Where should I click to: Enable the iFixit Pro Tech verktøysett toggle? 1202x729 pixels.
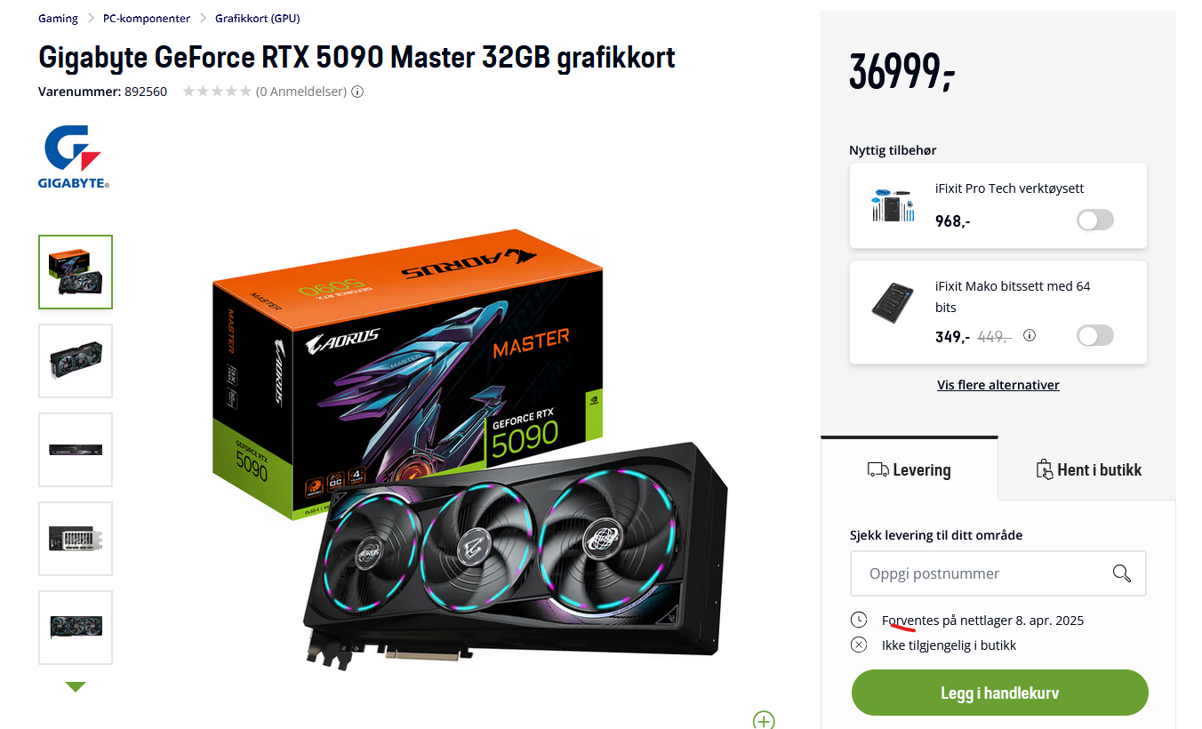(x=1094, y=220)
